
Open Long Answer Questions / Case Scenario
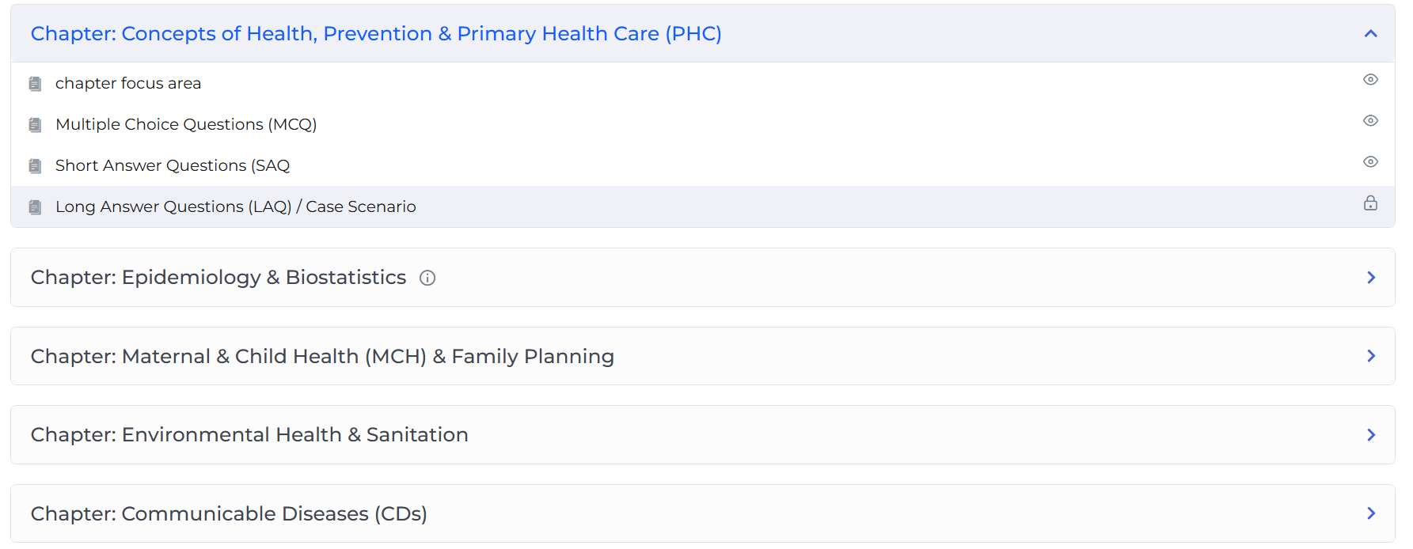(235, 207)
